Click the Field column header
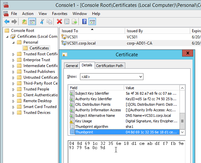 tap(96, 88)
